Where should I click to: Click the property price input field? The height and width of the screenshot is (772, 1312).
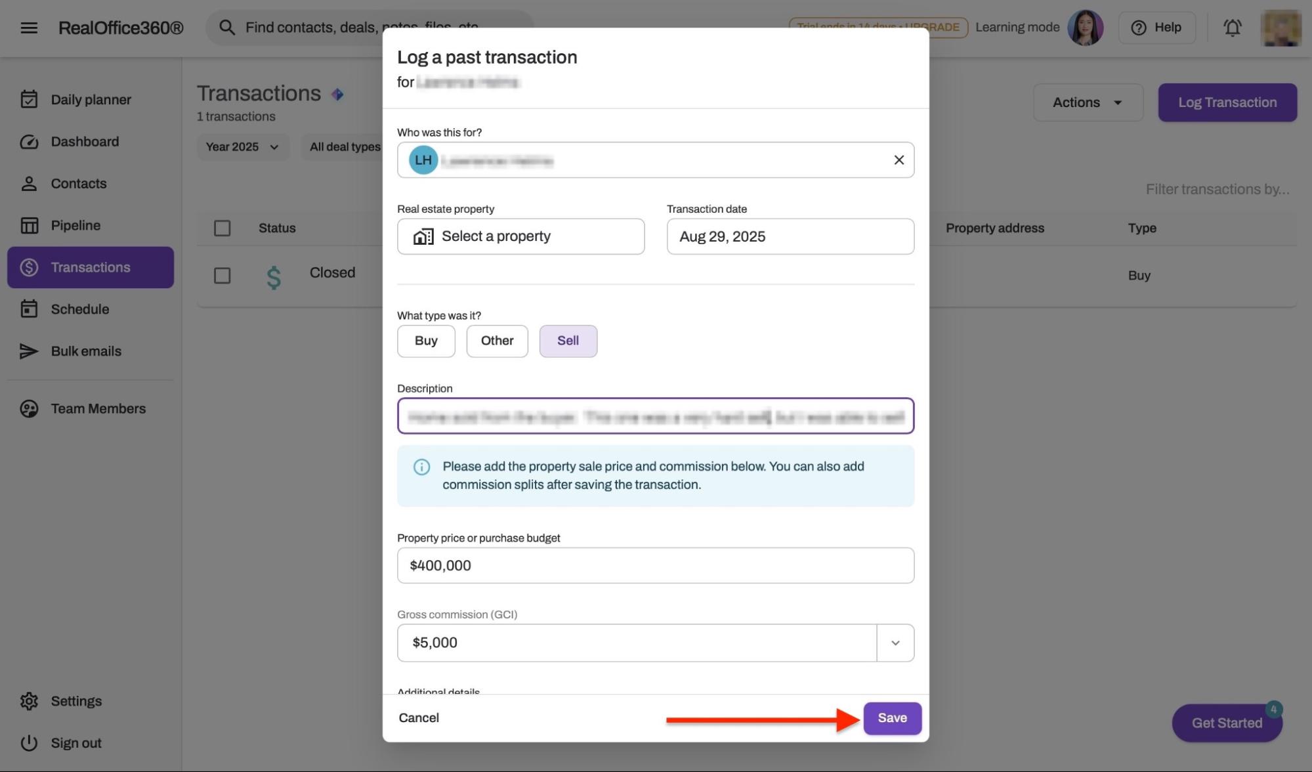[655, 566]
